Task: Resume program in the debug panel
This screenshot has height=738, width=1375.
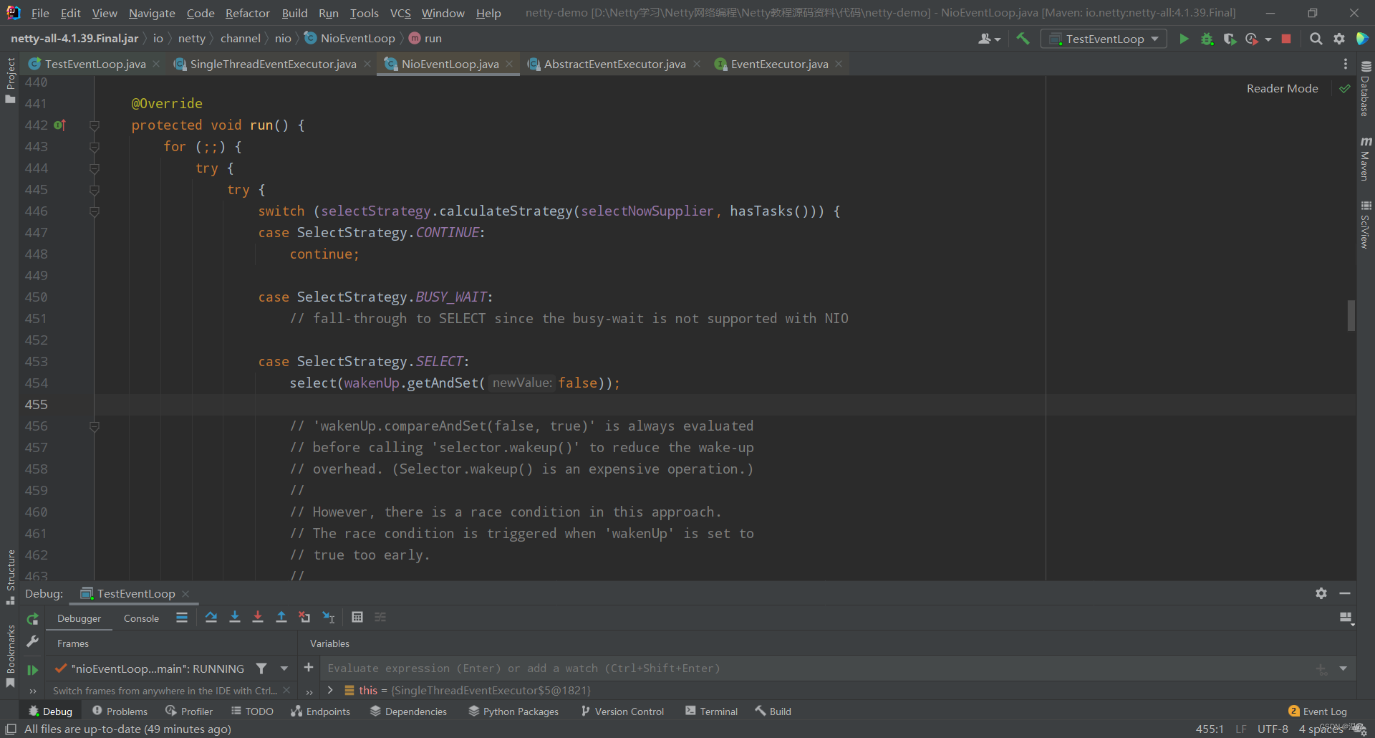Action: click(32, 670)
